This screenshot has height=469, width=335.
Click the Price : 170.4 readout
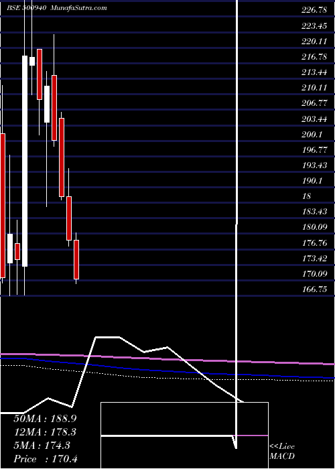pos(45,459)
